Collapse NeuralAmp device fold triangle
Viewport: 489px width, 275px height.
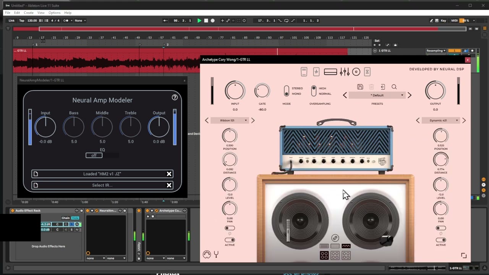pyautogui.click(x=92, y=210)
